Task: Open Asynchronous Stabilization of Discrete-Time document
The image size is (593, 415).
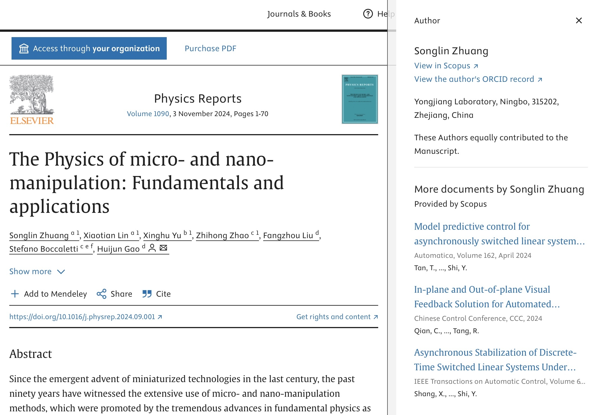Action: (x=495, y=360)
